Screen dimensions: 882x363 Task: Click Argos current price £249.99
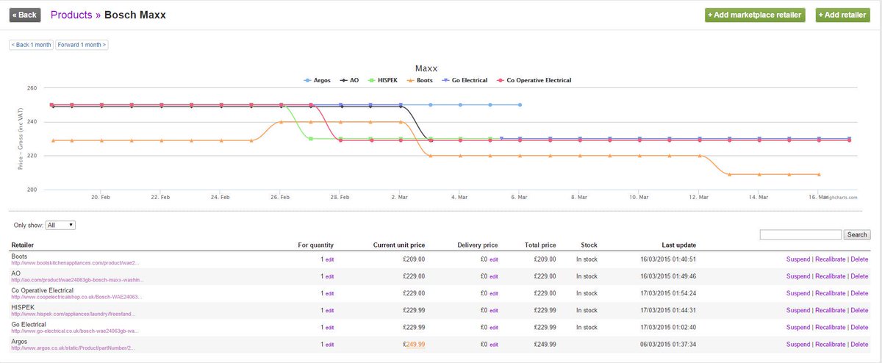click(x=415, y=344)
